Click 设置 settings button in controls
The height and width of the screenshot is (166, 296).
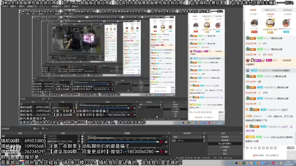coord(225,151)
